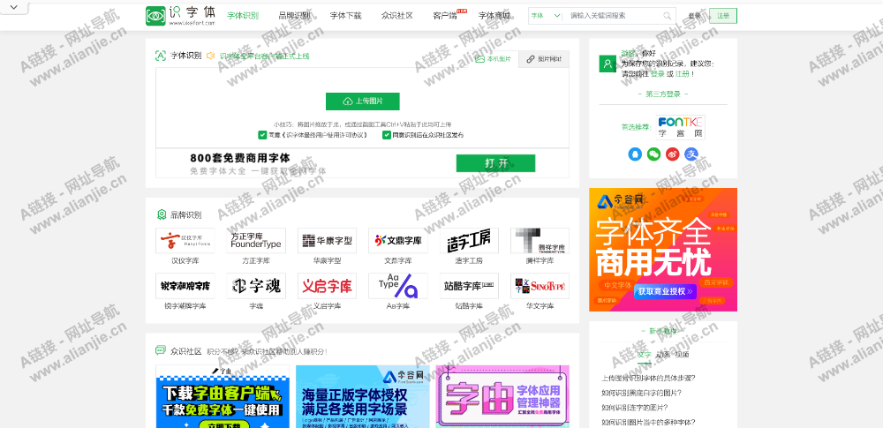Image resolution: width=883 pixels, height=428 pixels.
Task: Open the 字由 字体应用管理神器 promo thumbnail
Action: 502,396
